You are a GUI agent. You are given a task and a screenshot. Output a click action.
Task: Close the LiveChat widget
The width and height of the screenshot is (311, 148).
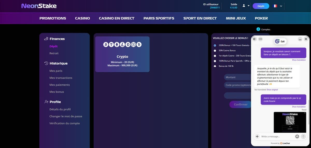[306, 39]
